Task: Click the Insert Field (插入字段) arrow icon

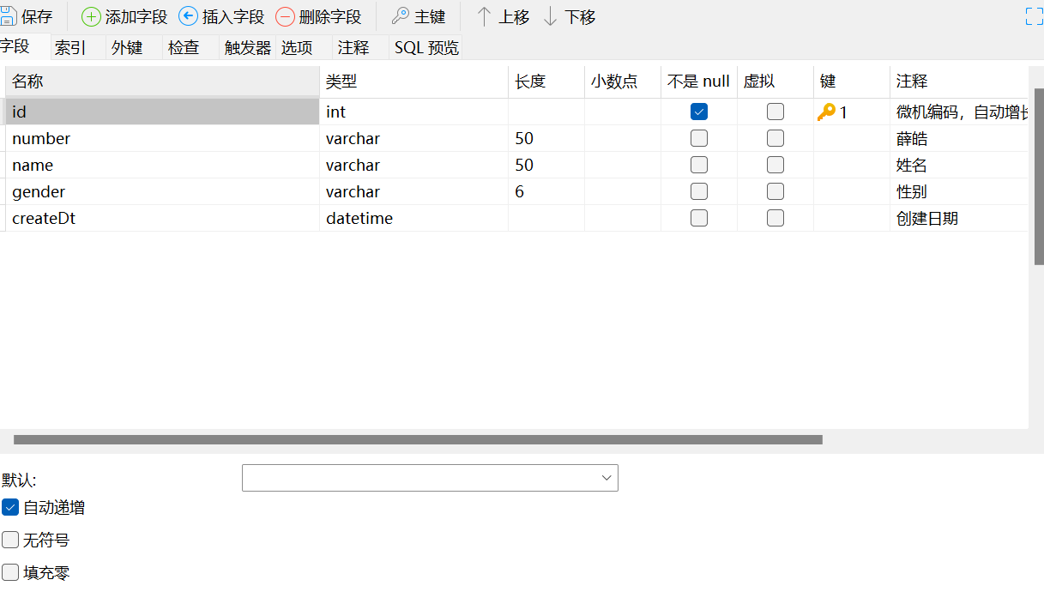Action: (188, 17)
